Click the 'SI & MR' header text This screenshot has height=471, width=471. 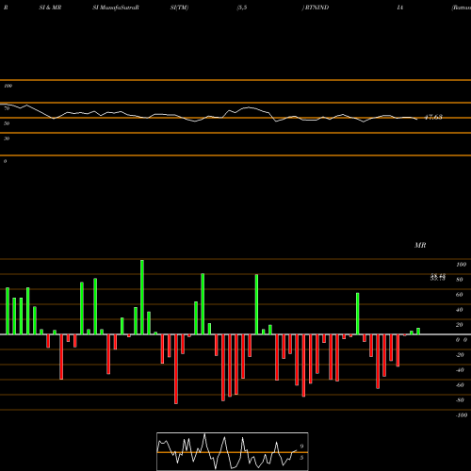coord(50,8)
